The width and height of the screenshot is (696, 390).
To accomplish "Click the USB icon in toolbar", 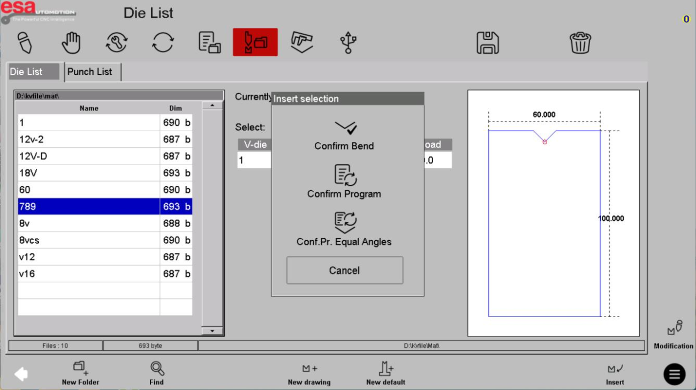I will 348,42.
